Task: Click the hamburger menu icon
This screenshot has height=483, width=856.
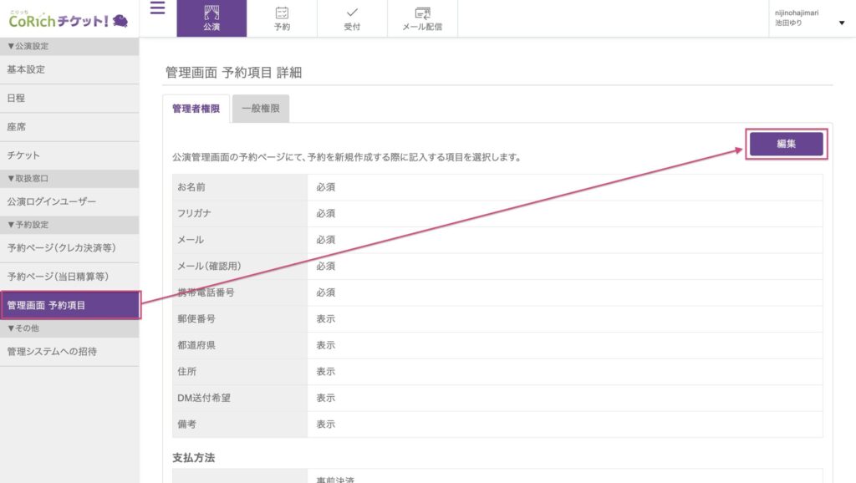Action: tap(157, 9)
